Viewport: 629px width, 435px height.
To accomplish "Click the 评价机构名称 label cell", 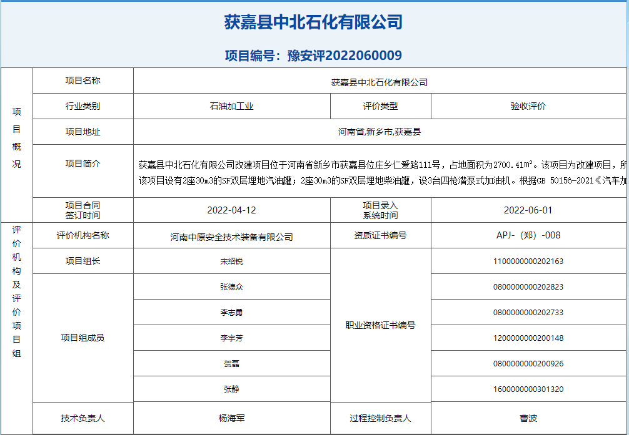I will pyautogui.click(x=83, y=235).
